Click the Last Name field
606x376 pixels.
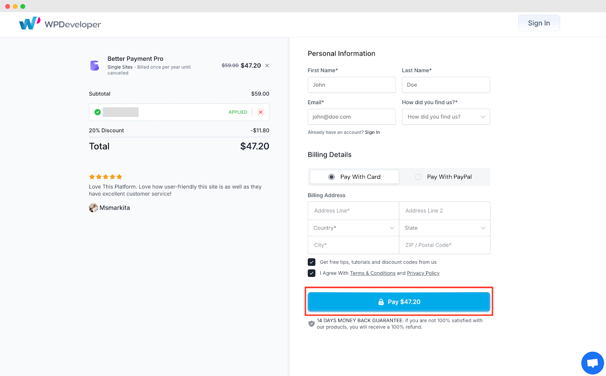pyautogui.click(x=446, y=85)
